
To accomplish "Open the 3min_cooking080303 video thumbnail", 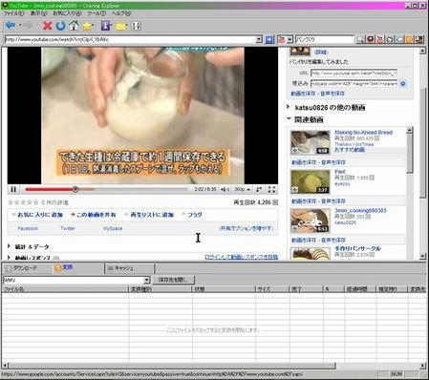I will (311, 221).
